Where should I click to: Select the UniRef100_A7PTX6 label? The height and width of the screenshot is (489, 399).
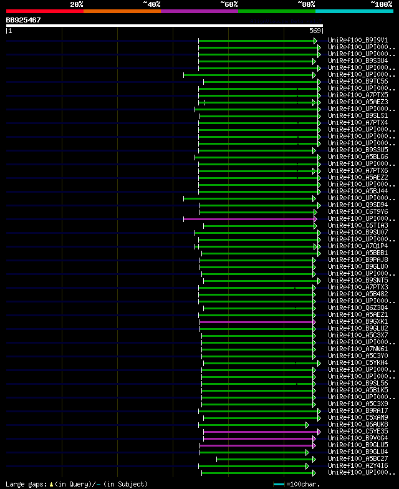358,171
